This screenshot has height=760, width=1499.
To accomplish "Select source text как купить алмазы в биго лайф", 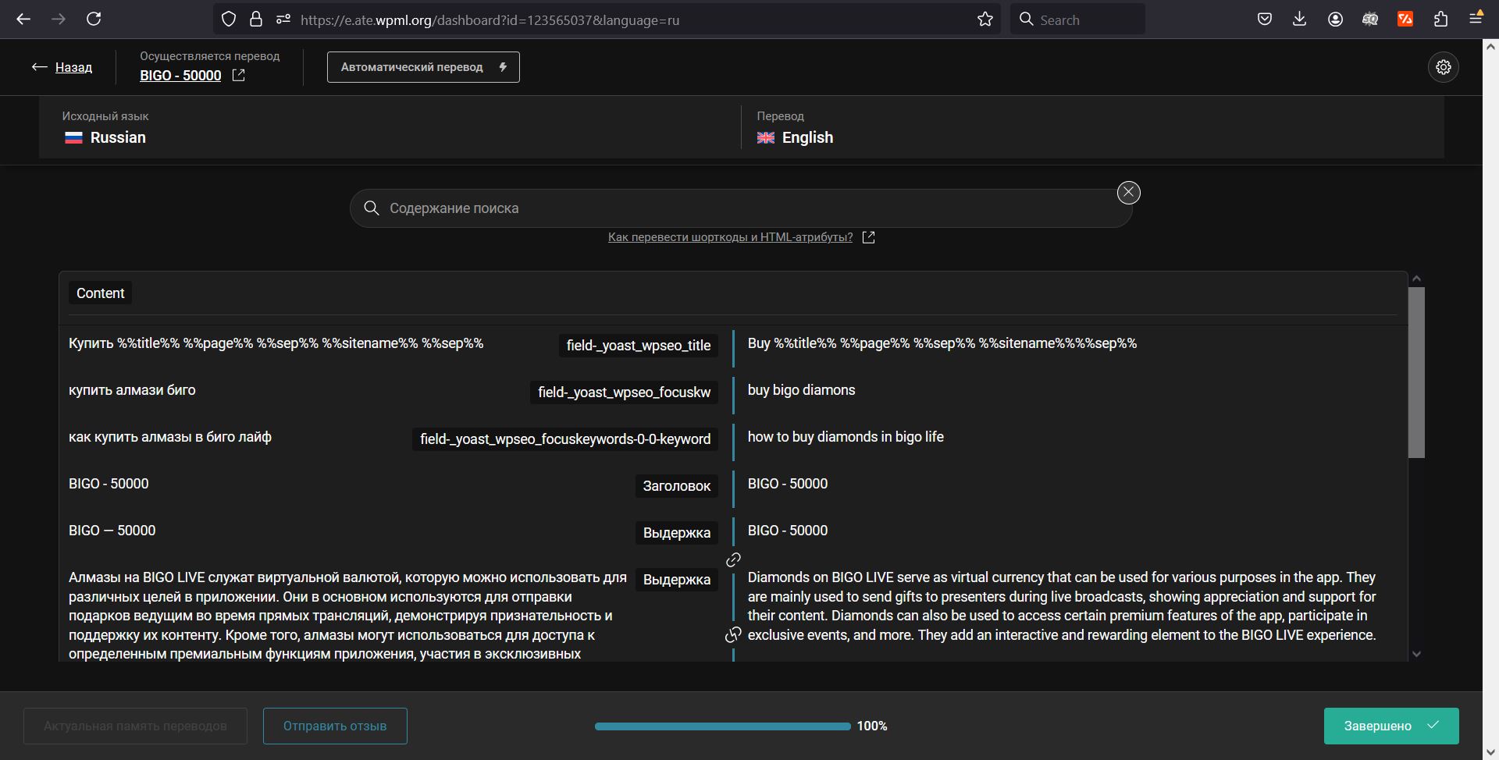I will coord(169,437).
